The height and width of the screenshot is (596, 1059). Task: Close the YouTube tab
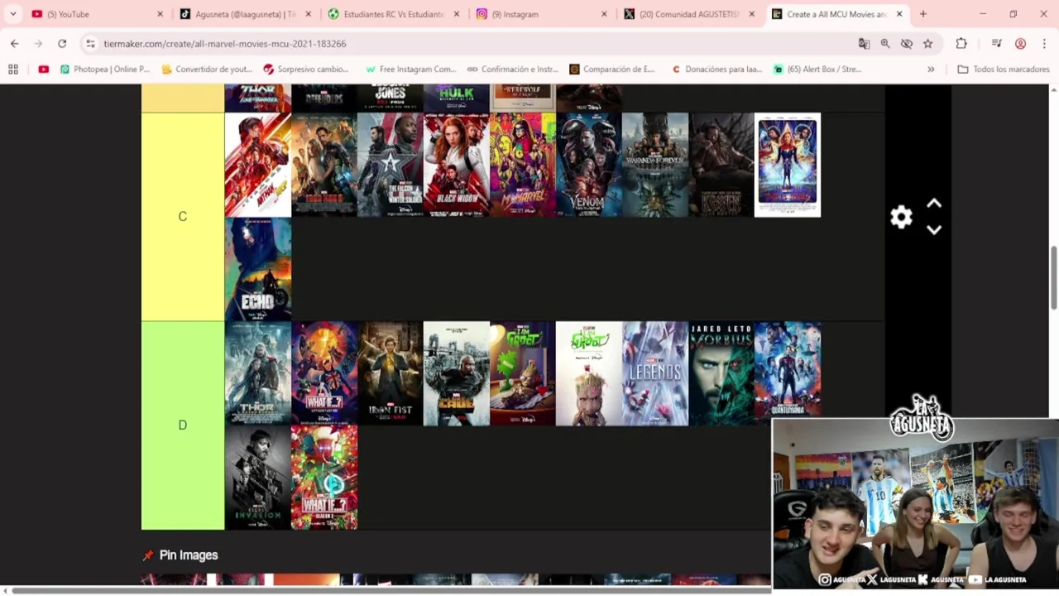click(x=161, y=14)
